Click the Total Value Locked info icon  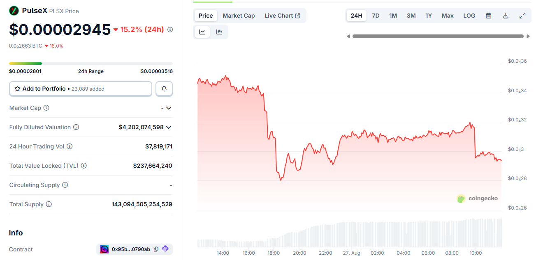[x=84, y=166]
